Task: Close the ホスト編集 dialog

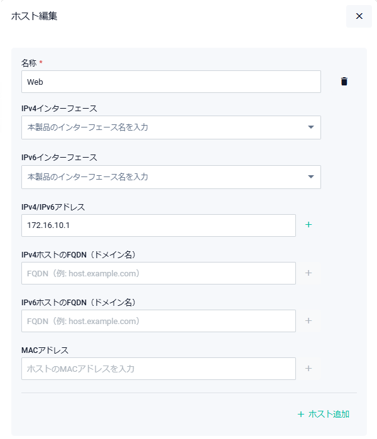Action: (x=359, y=16)
